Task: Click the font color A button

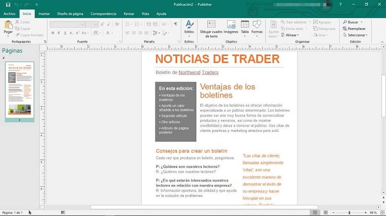Action: 108,33
